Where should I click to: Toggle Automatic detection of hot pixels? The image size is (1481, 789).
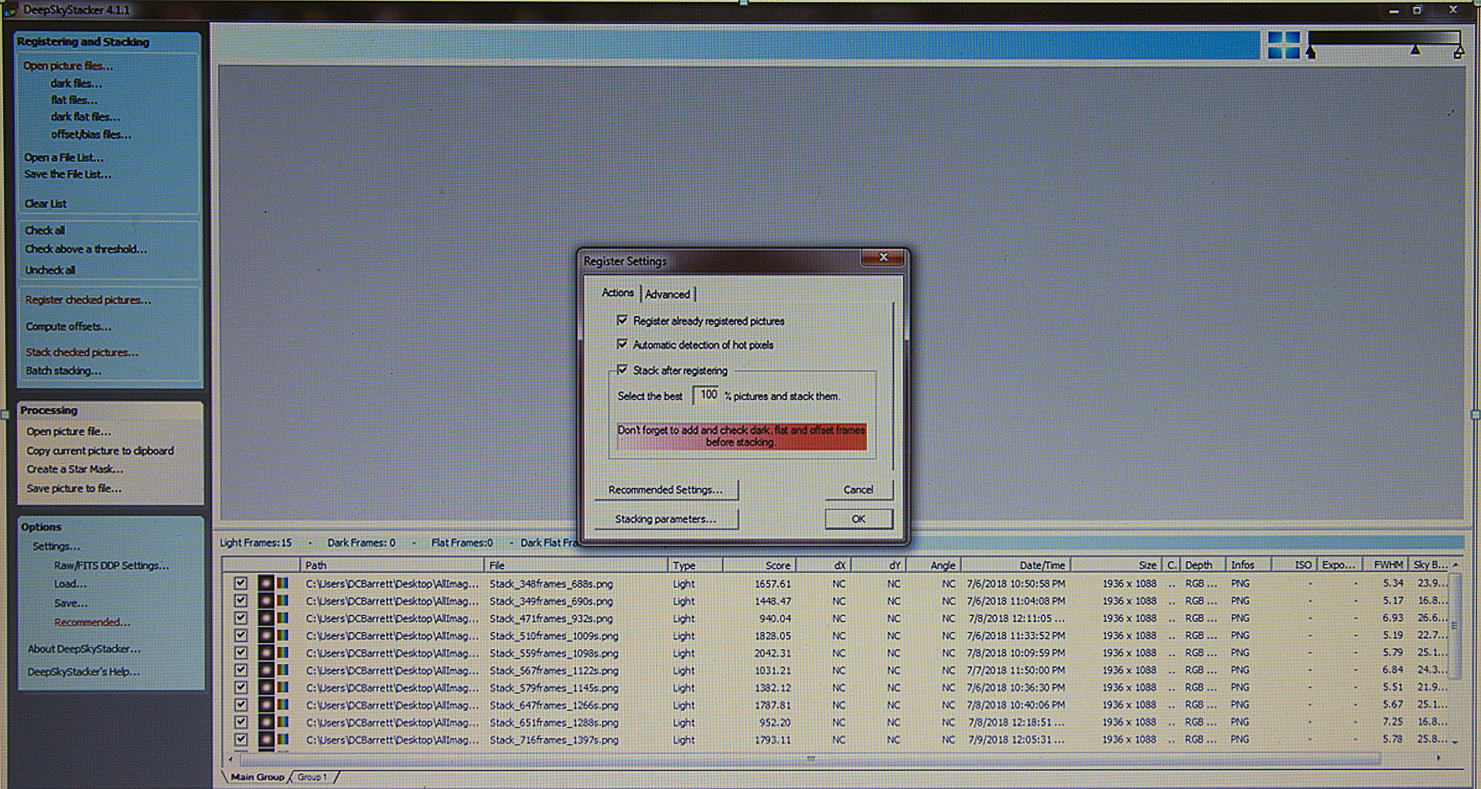point(622,344)
